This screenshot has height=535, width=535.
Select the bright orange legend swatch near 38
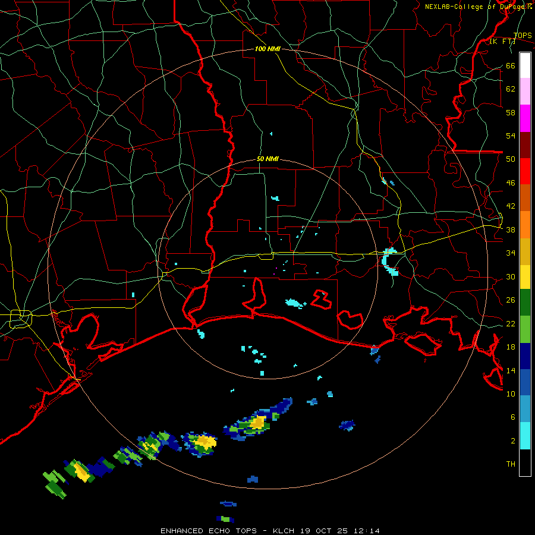(525, 225)
